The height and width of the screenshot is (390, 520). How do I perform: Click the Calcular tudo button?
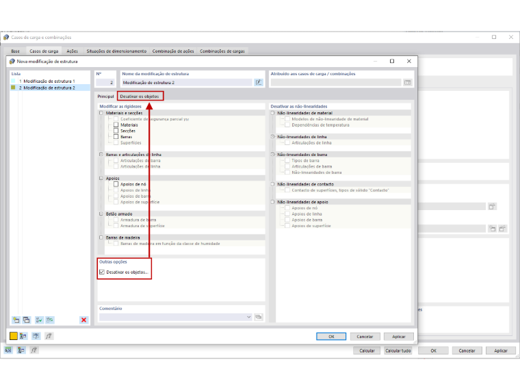point(398,350)
